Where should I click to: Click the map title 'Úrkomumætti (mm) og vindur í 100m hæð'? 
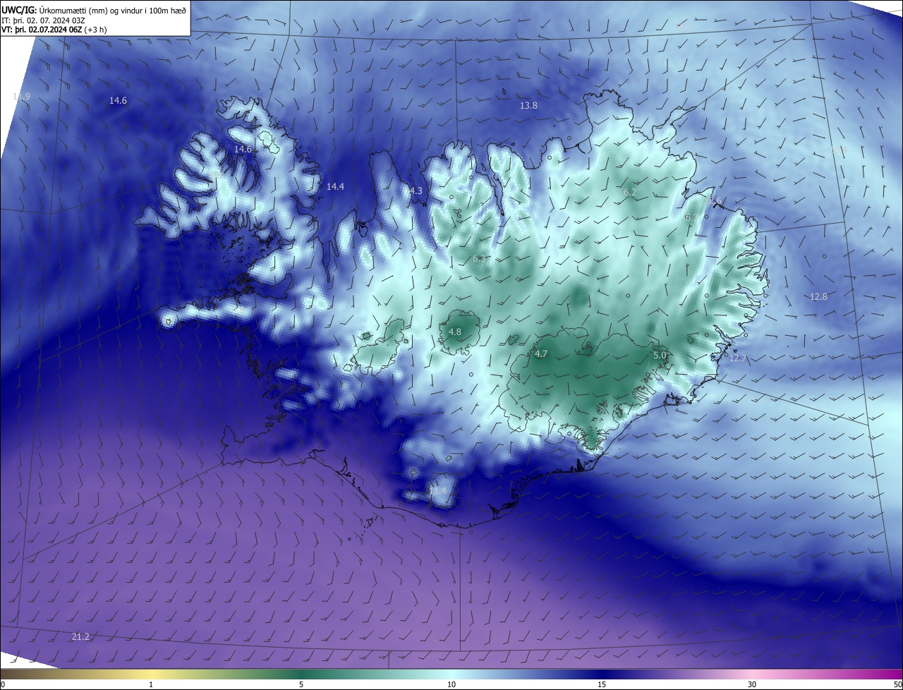(x=113, y=9)
